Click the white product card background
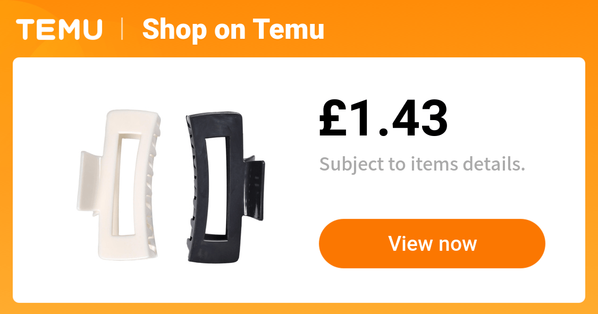 (299, 282)
